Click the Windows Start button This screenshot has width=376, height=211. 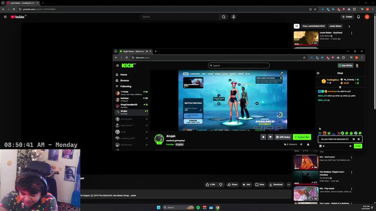(x=159, y=207)
